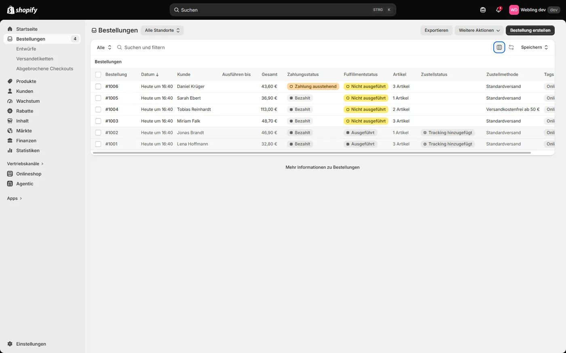Viewport: 566px width, 353px height.
Task: Click the orders icon beside Bestellungen page title
Action: [94, 30]
